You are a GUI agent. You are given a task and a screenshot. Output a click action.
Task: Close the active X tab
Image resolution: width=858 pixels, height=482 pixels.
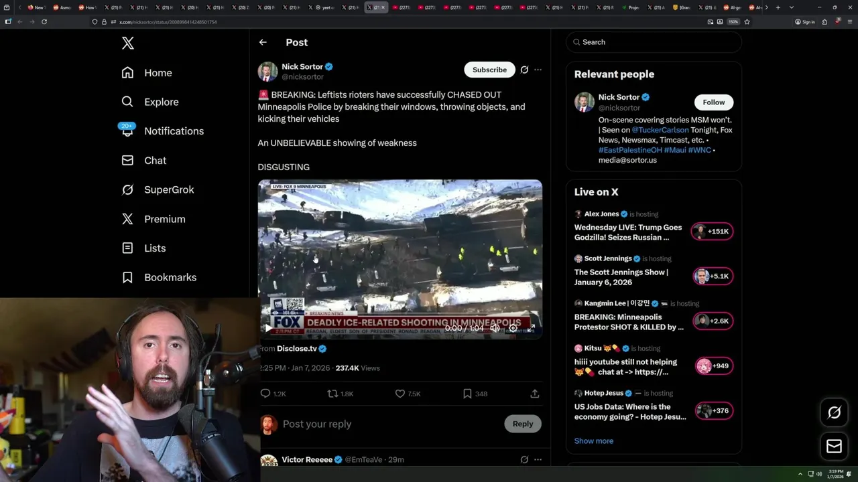point(383,7)
